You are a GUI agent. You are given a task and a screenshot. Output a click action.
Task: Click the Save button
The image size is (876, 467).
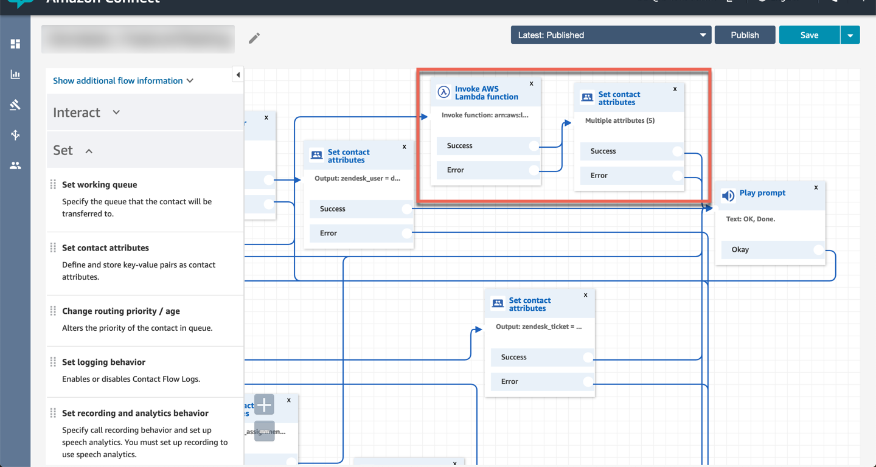click(809, 35)
